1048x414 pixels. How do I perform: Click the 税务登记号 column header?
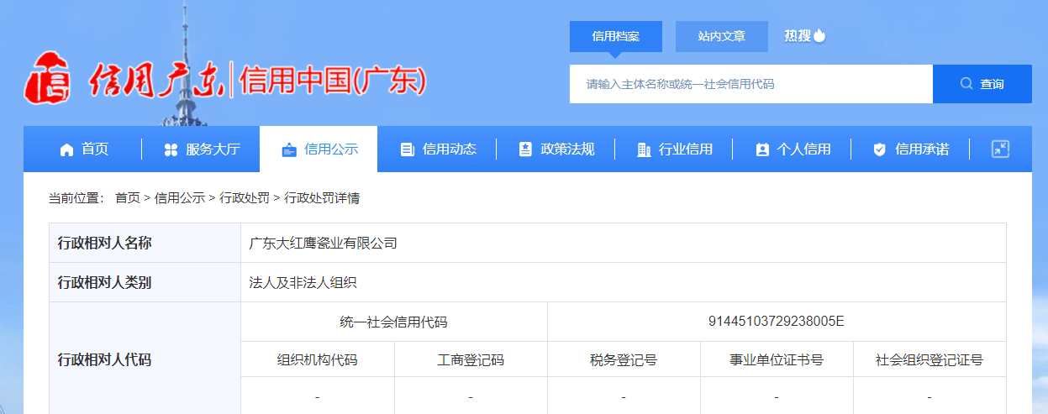point(624,360)
